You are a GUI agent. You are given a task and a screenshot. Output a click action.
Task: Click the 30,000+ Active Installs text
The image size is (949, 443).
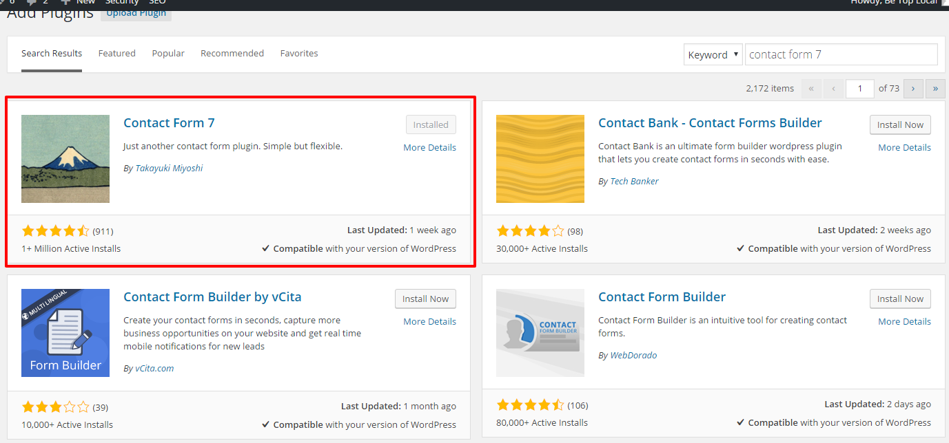[x=542, y=248]
